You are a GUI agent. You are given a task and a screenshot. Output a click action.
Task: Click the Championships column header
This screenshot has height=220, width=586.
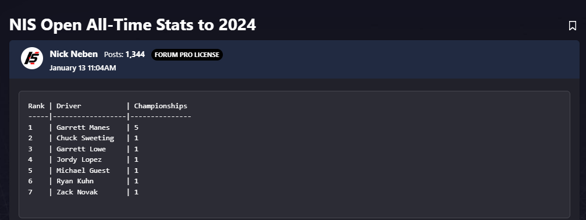point(161,106)
